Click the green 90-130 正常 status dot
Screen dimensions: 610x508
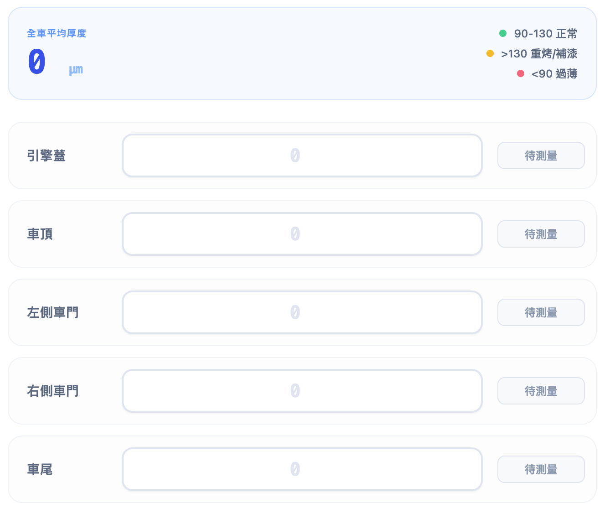(x=503, y=33)
